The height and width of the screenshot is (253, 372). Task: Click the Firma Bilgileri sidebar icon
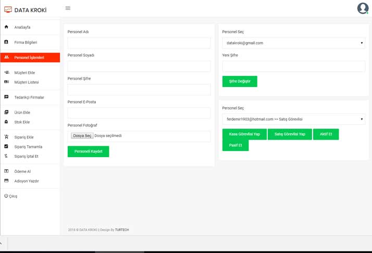tap(6, 42)
